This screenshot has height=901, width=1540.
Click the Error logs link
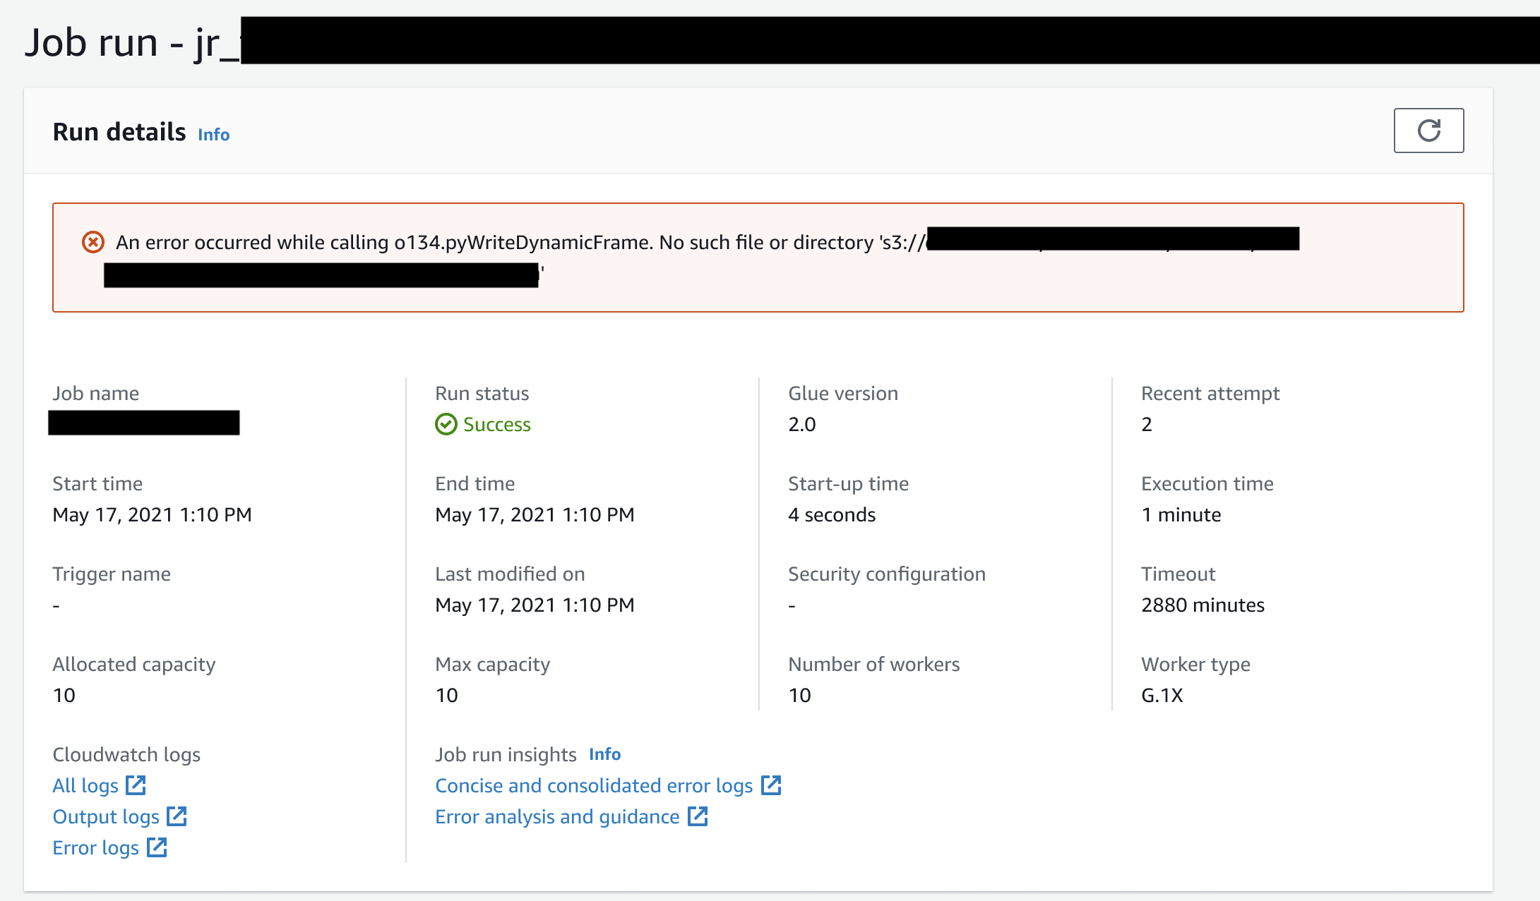pos(96,847)
